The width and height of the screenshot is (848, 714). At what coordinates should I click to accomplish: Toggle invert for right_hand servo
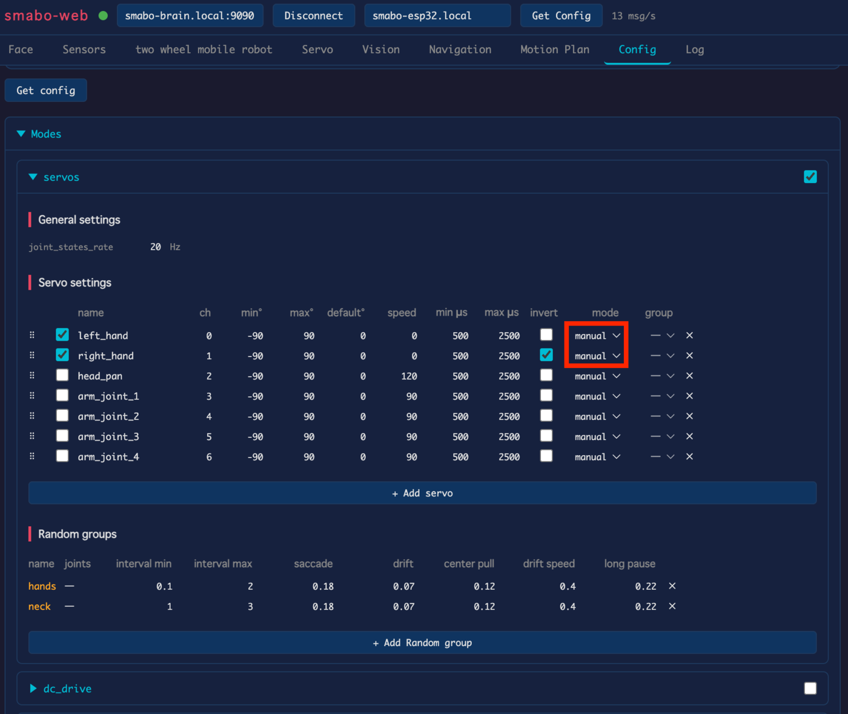click(546, 355)
